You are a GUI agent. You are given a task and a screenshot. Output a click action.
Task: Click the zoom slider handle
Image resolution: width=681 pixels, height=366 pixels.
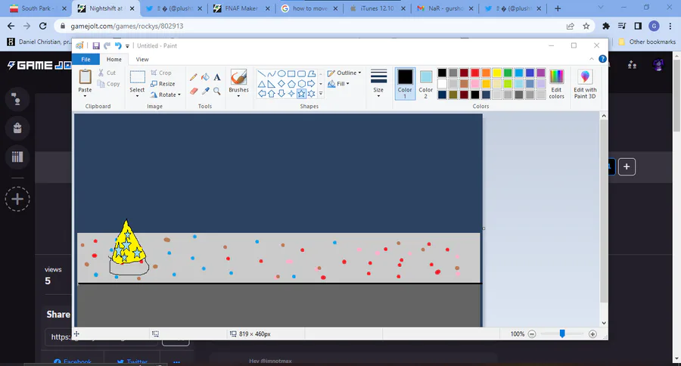tap(562, 333)
